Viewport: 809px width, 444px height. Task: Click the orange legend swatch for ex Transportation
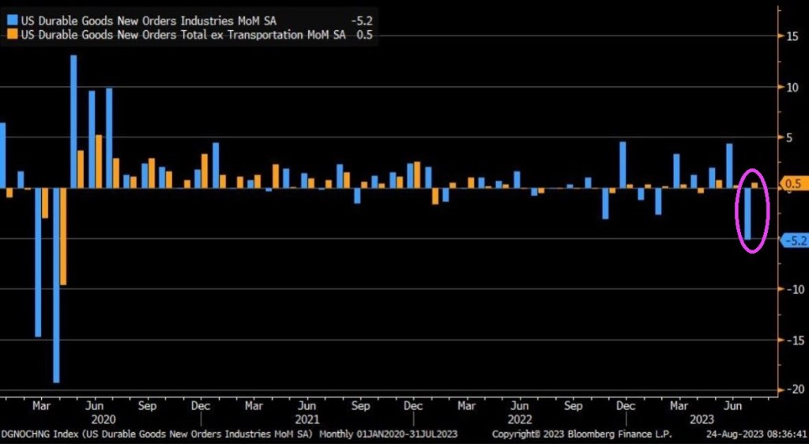click(15, 34)
